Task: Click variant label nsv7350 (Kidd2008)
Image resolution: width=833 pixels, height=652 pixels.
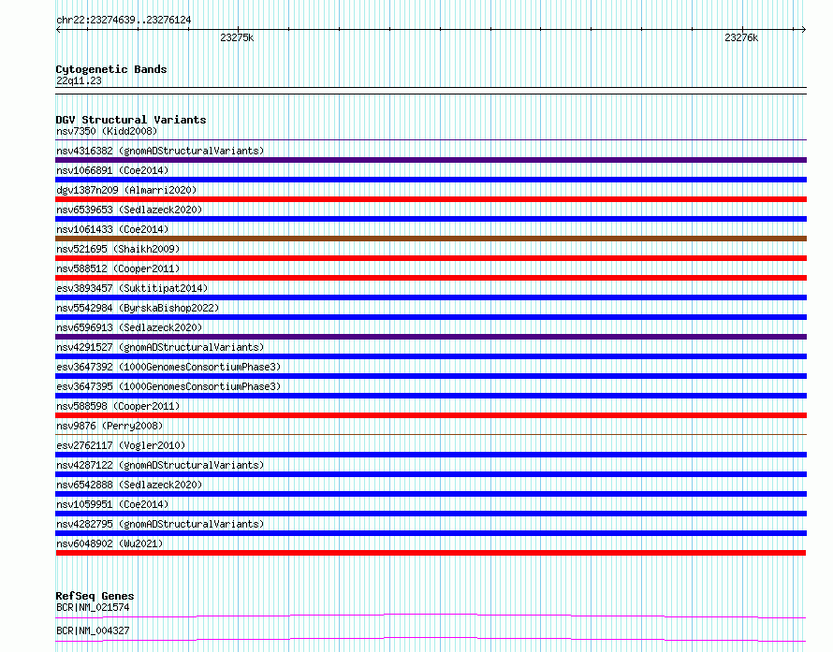Action: 107,131
